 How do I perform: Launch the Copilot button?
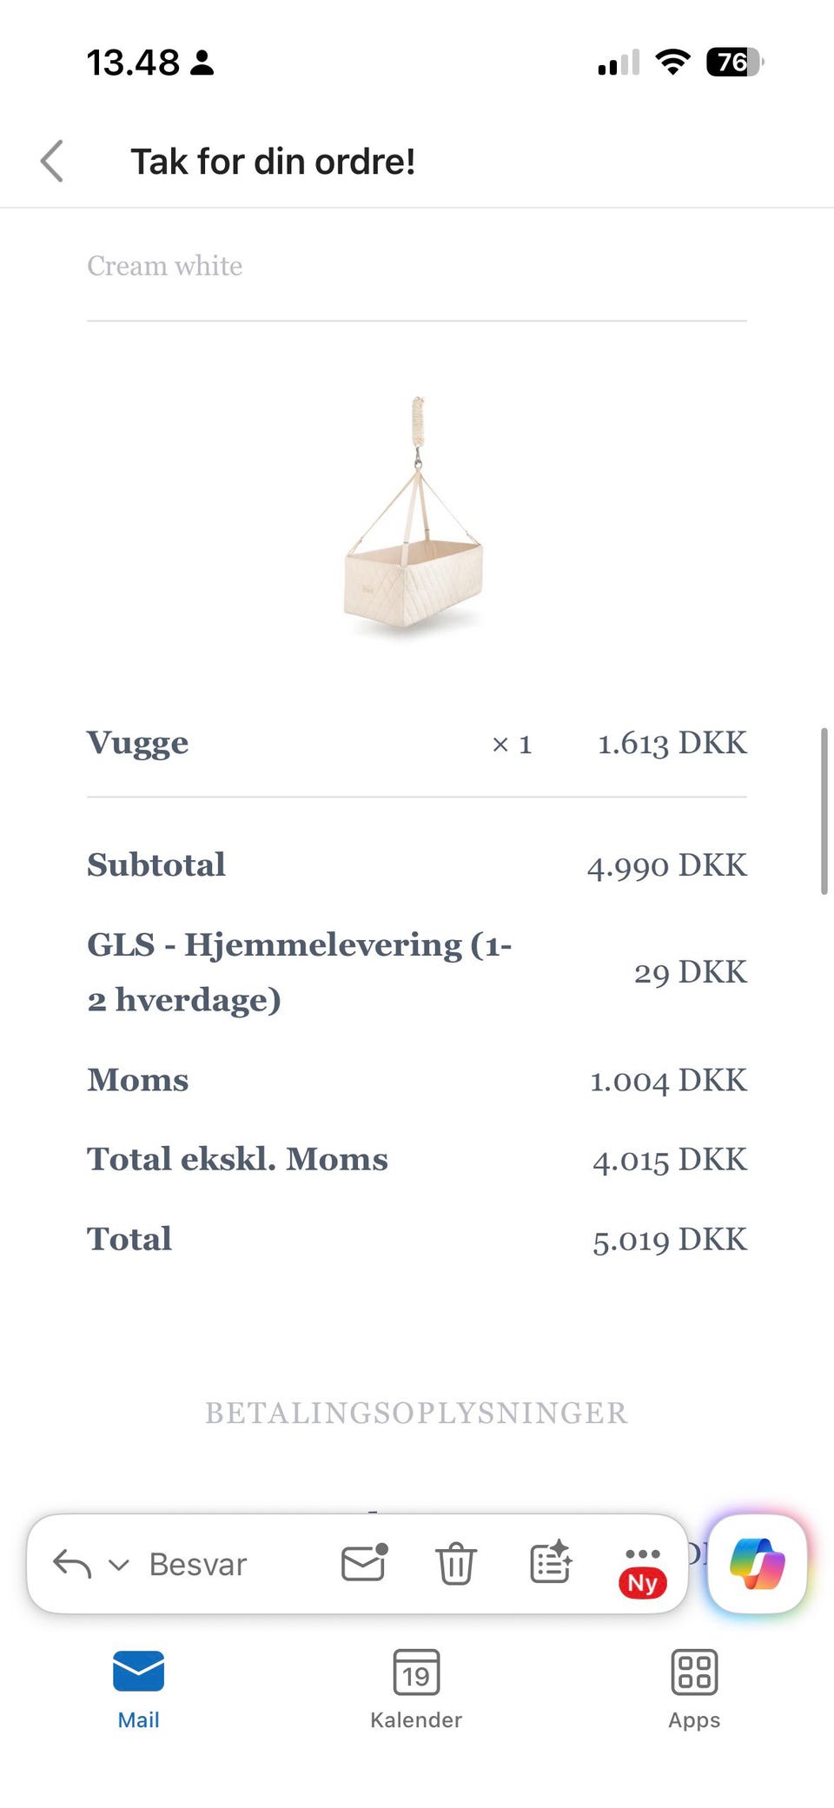(x=758, y=1564)
